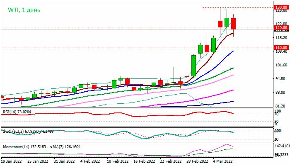Click the RSI(14) indicator label

(17, 112)
